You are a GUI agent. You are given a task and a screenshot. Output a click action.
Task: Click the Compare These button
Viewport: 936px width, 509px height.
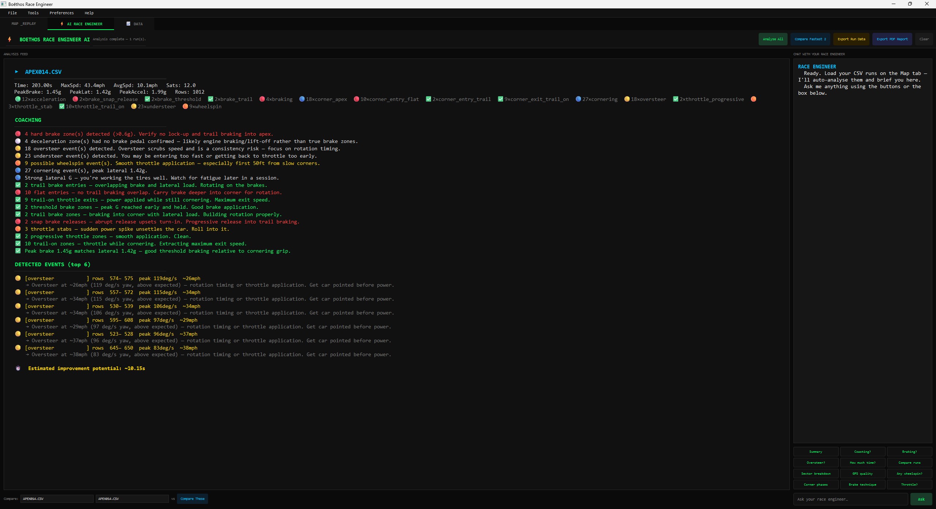192,499
